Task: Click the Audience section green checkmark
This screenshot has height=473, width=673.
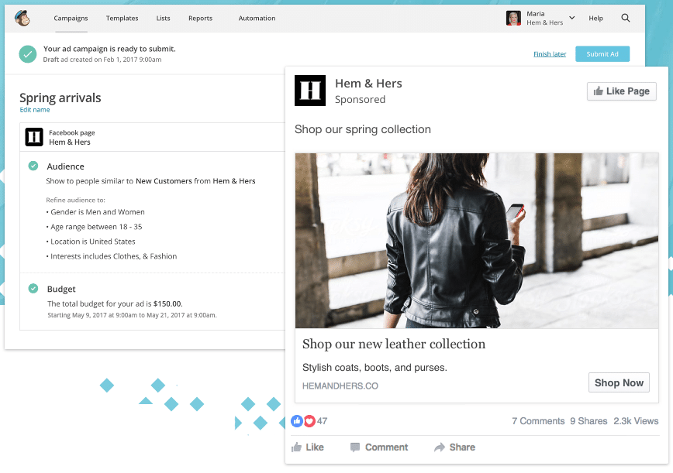Action: coord(33,166)
